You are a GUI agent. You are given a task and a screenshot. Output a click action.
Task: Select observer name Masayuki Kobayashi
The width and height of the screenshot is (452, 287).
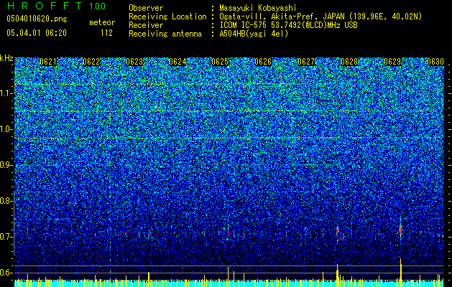click(258, 8)
